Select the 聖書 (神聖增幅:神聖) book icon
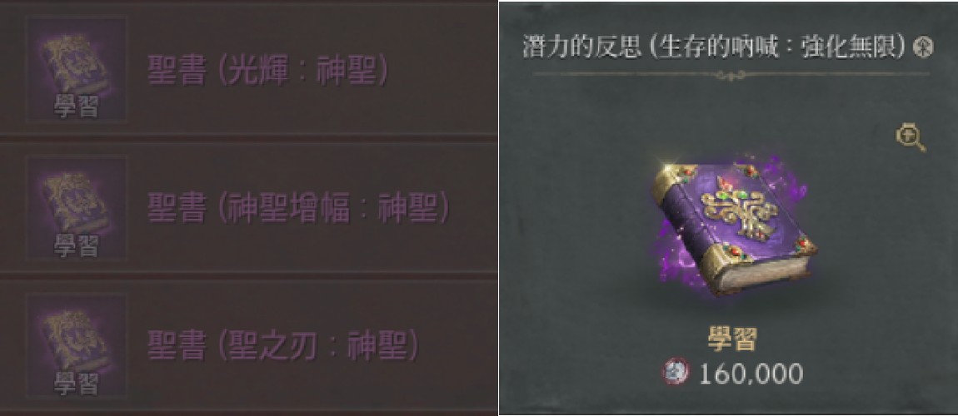Screen dimensions: 958x416 click(76, 207)
